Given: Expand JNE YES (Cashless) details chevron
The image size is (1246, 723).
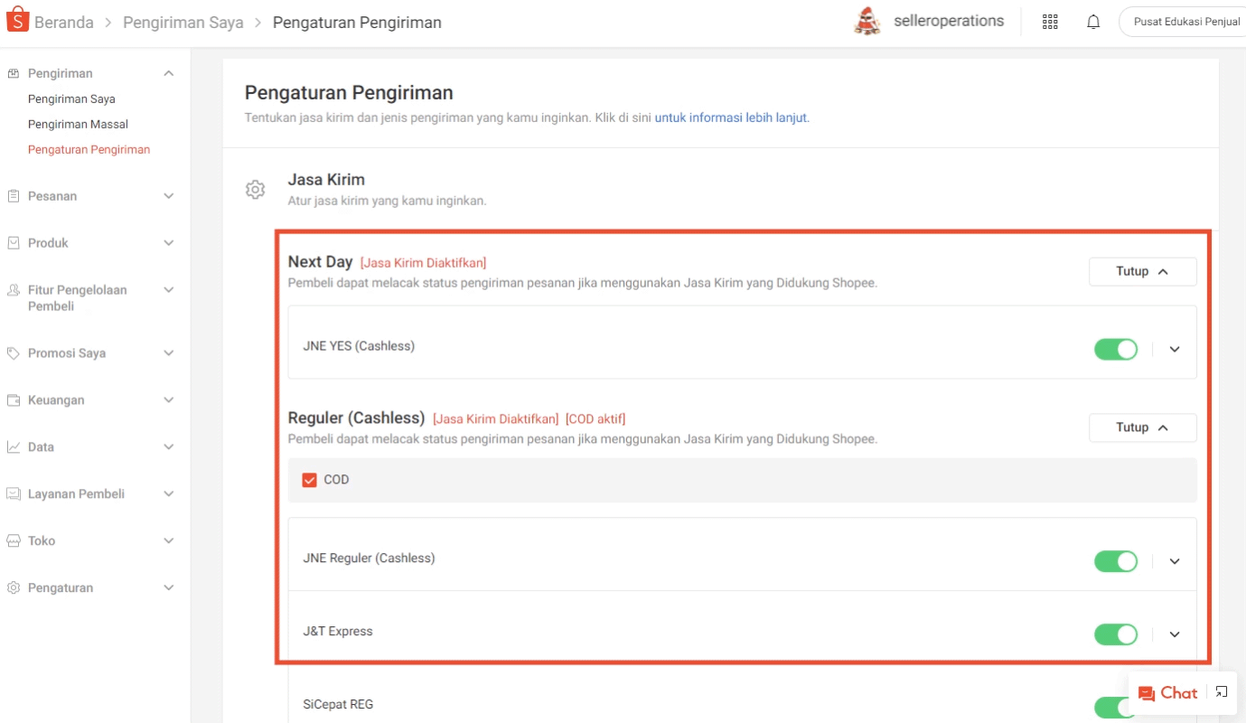Looking at the screenshot, I should (x=1175, y=349).
